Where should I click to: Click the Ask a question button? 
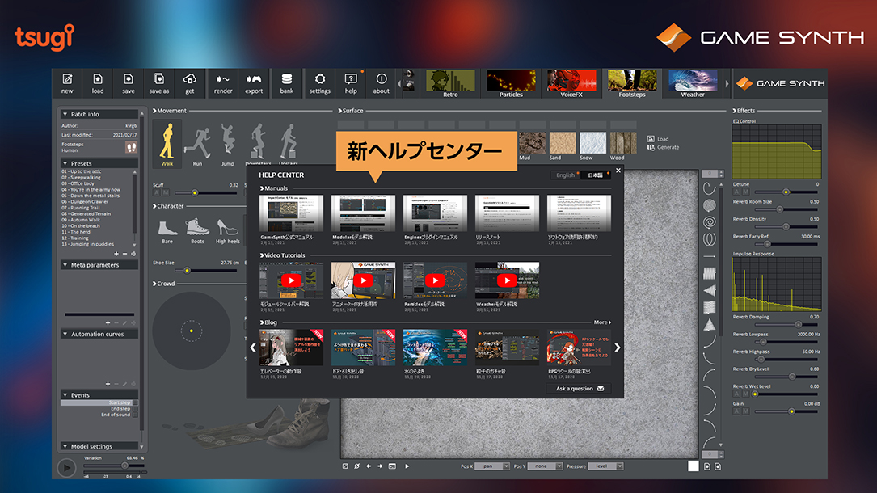pyautogui.click(x=579, y=389)
